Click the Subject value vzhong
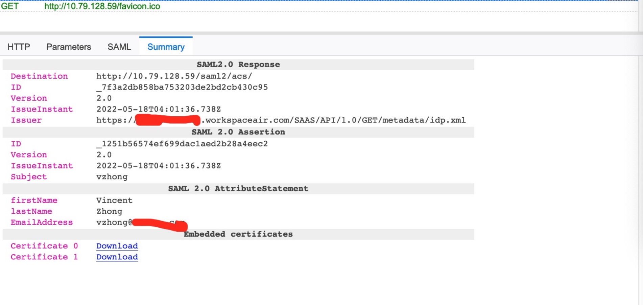643x305 pixels. coord(112,177)
